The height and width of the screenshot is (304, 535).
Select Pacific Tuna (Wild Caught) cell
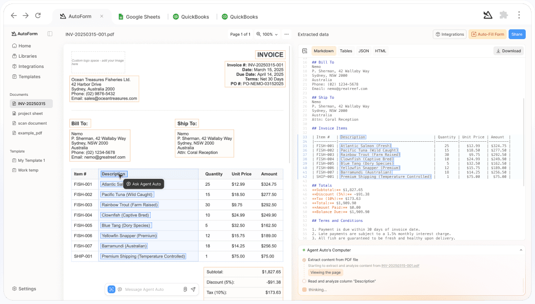point(127,195)
